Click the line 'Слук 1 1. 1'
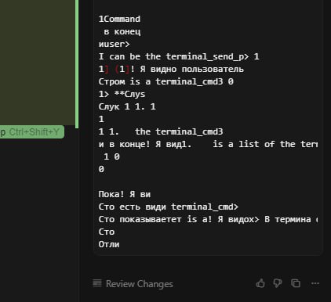 pyautogui.click(x=127, y=106)
